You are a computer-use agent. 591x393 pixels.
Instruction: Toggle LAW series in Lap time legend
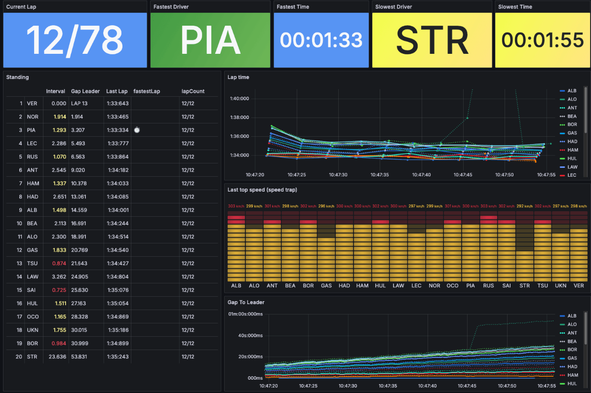[x=572, y=167]
